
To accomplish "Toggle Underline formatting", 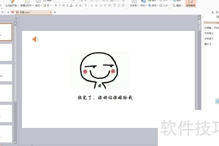I will (x=64, y=5).
